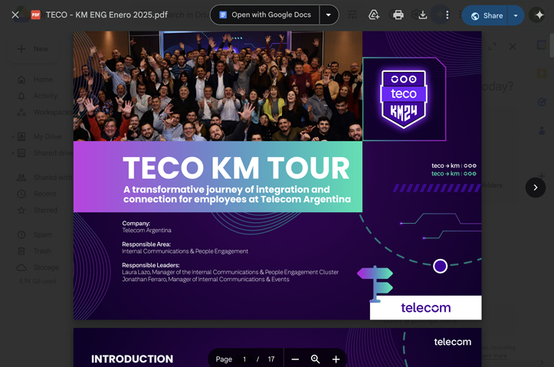Open Starred in the Drive sidebar

[x=45, y=210]
